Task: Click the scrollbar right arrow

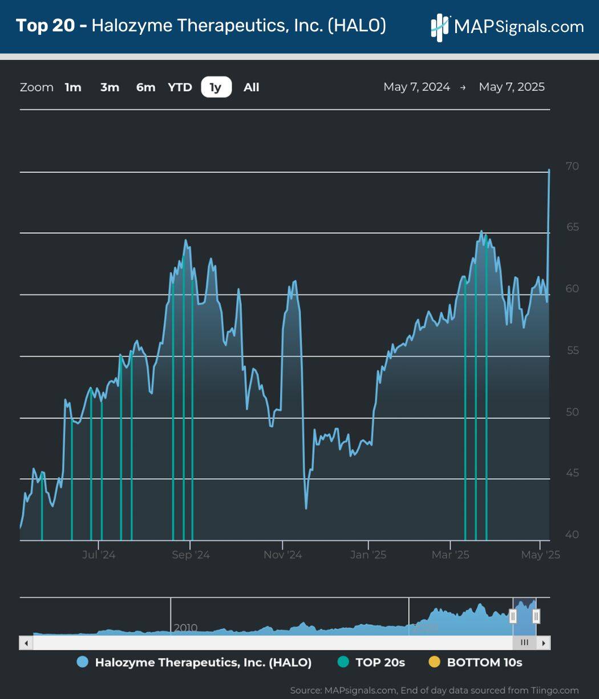Action: [544, 643]
